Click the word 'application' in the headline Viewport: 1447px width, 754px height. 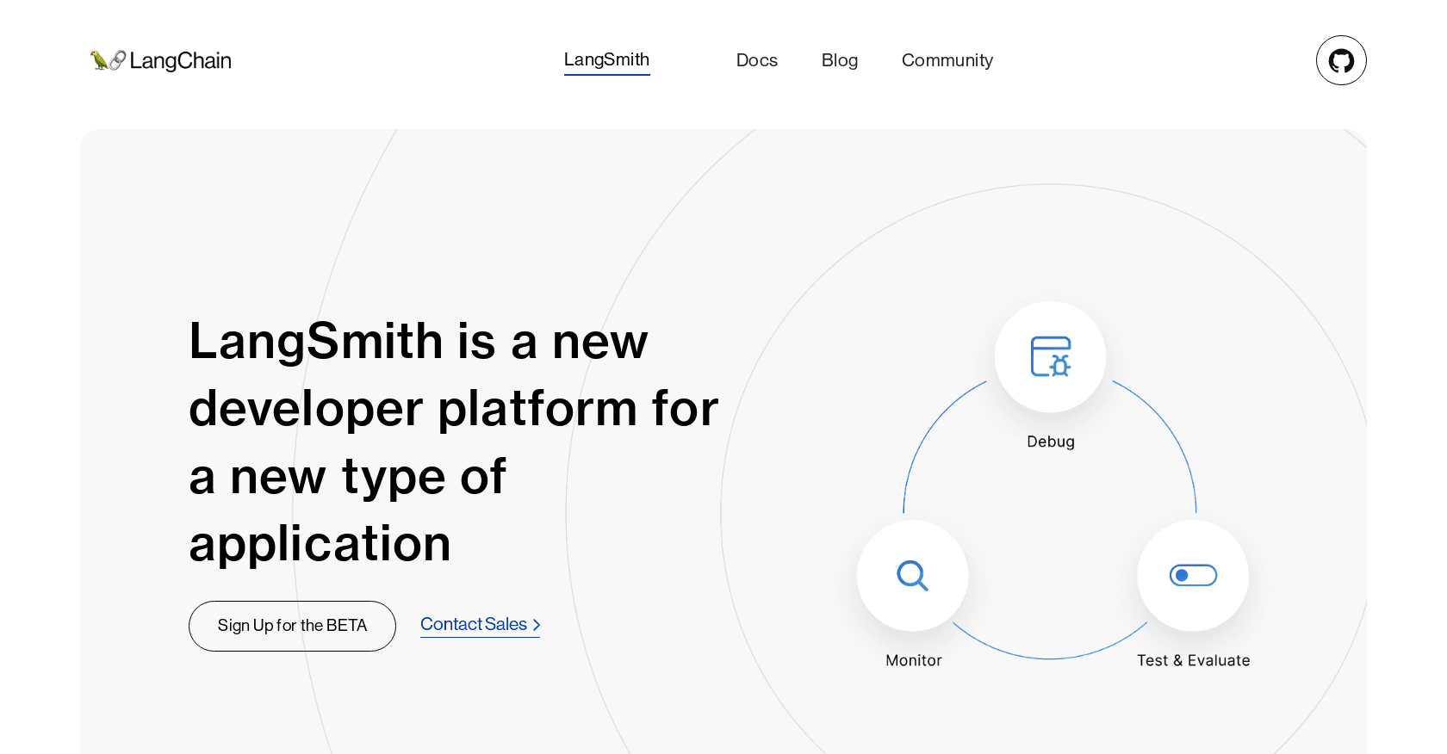coord(320,544)
